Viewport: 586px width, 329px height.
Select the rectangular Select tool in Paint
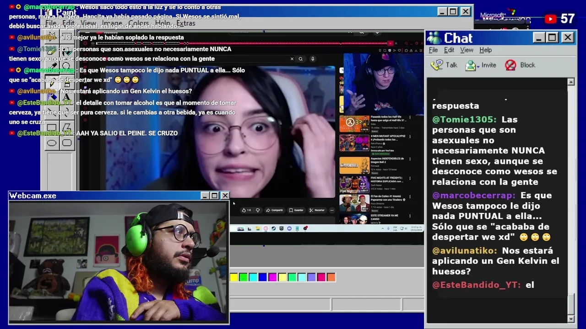point(67,36)
